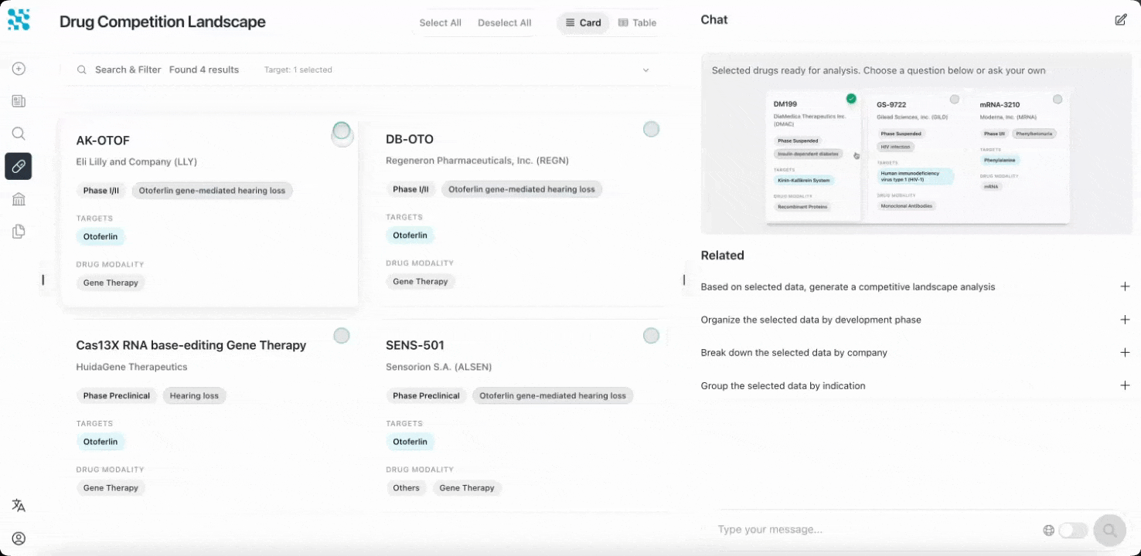Add break down by company question plus
1141x556 pixels.
(x=1125, y=352)
